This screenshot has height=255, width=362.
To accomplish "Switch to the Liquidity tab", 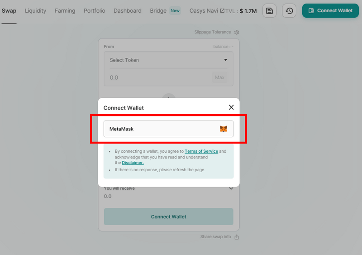I will [35, 11].
